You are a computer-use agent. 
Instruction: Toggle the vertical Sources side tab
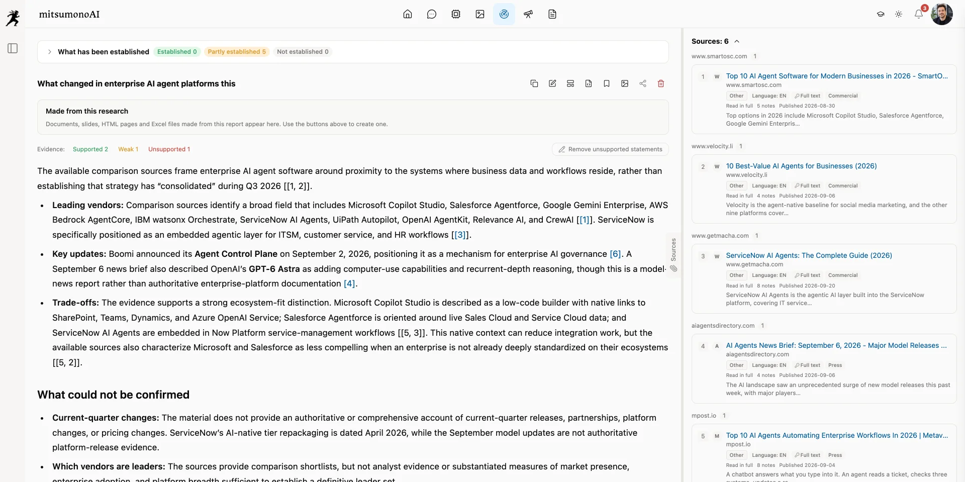click(x=673, y=255)
